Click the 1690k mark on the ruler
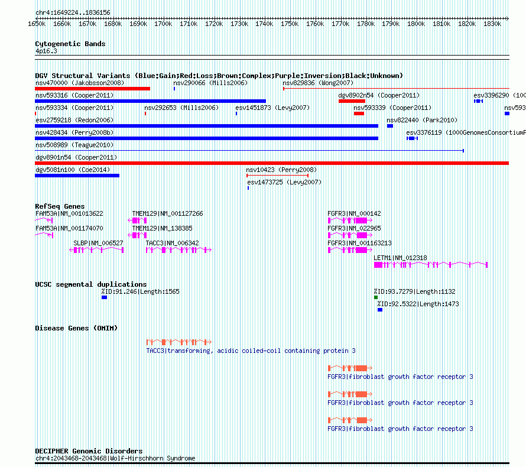 (138, 24)
